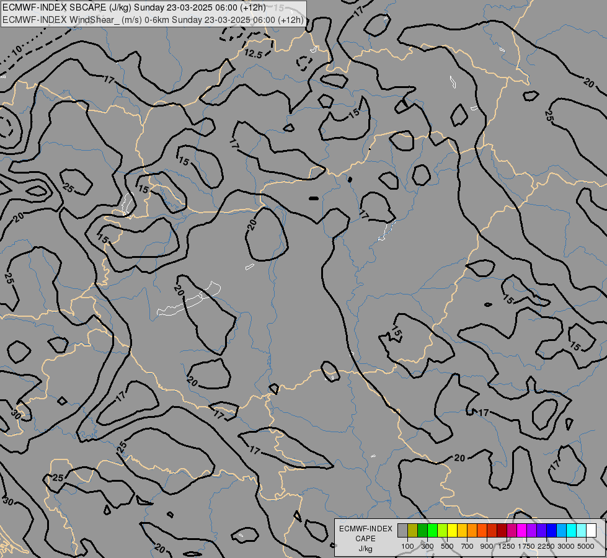Select the dark green legend swatch
The image size is (607, 558).
point(423,531)
